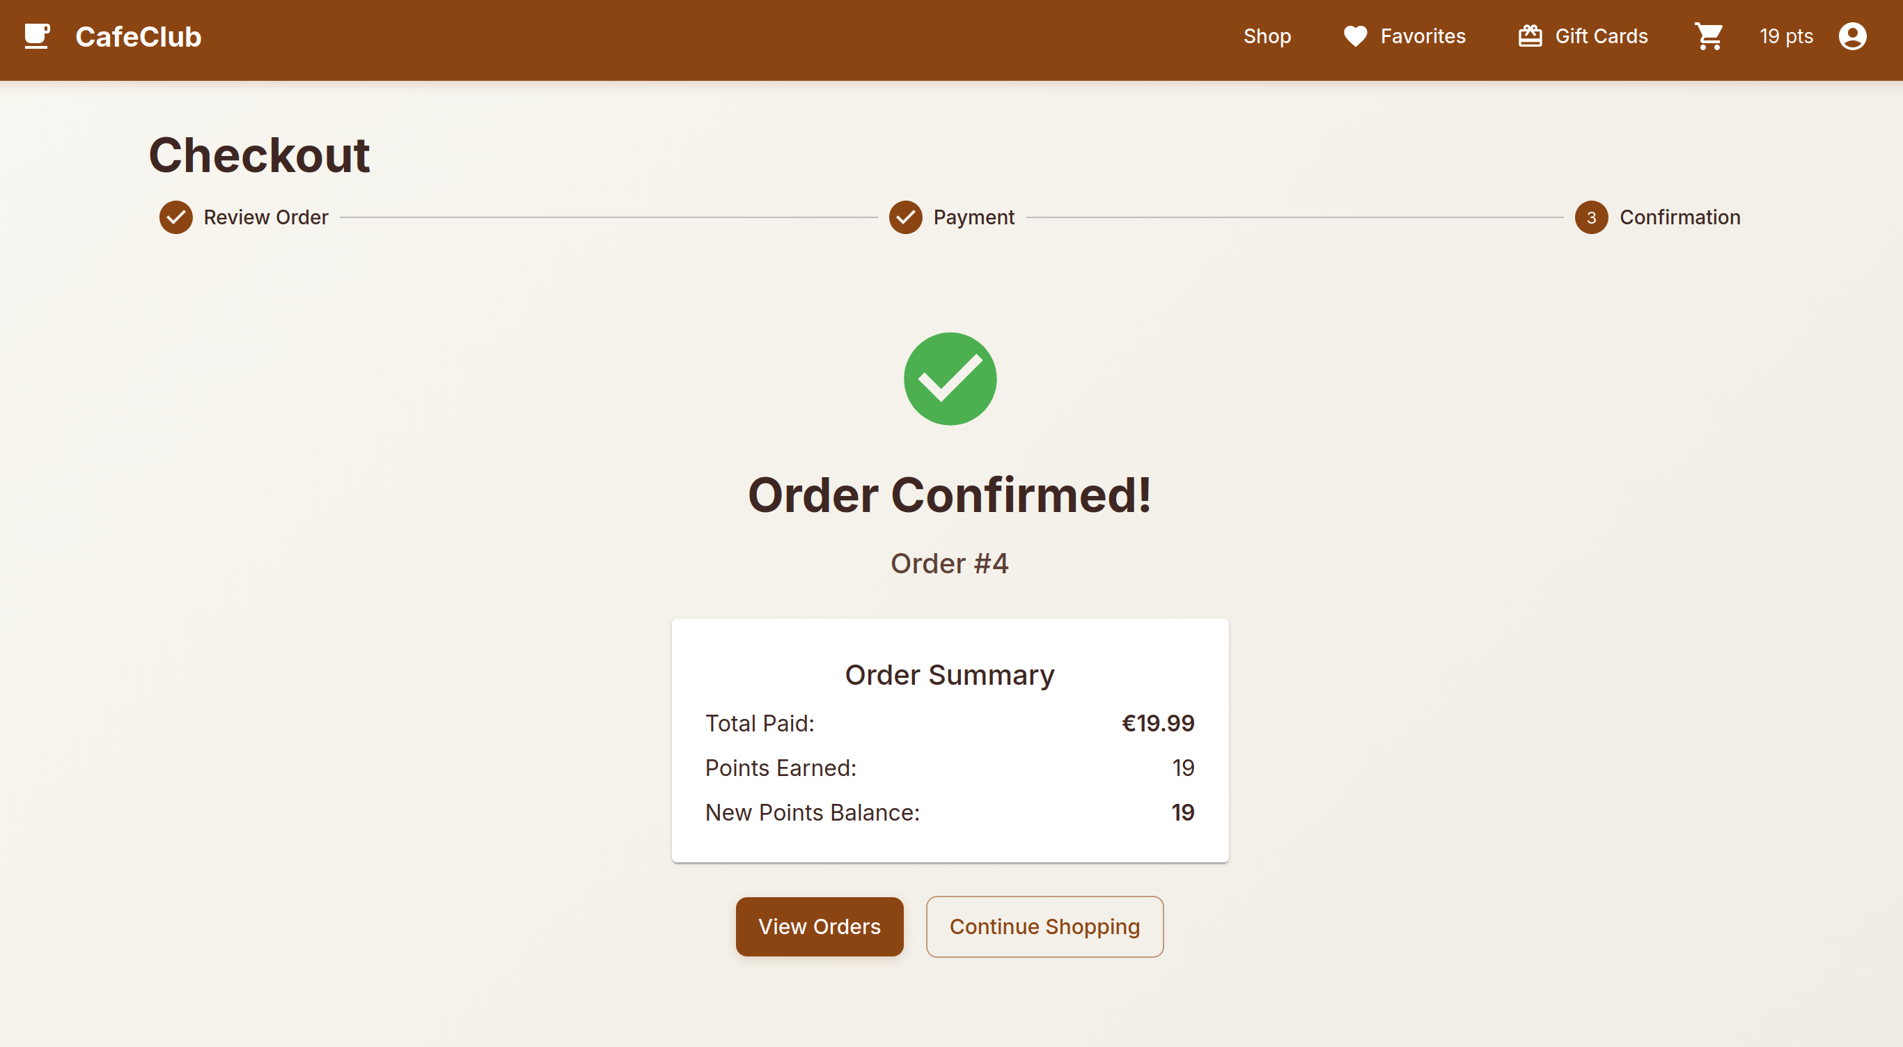1903x1047 pixels.
Task: Click the Payment step checkmark icon
Action: point(905,217)
